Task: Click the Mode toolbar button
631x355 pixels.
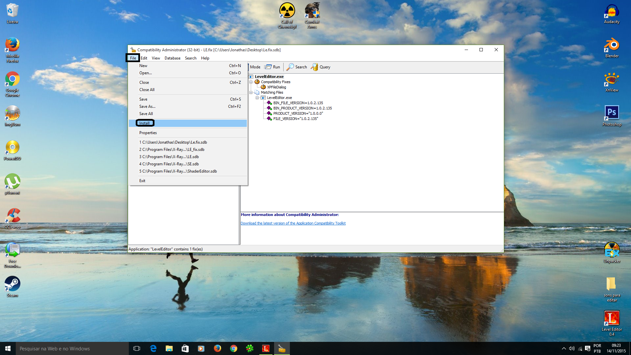Action: pyautogui.click(x=255, y=67)
